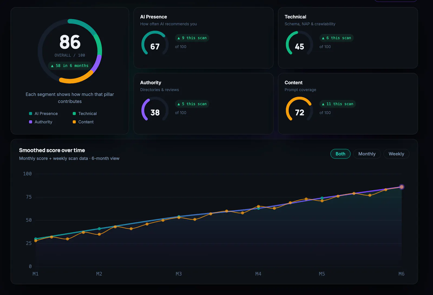Click the M3 x-axis label

(x=179, y=274)
